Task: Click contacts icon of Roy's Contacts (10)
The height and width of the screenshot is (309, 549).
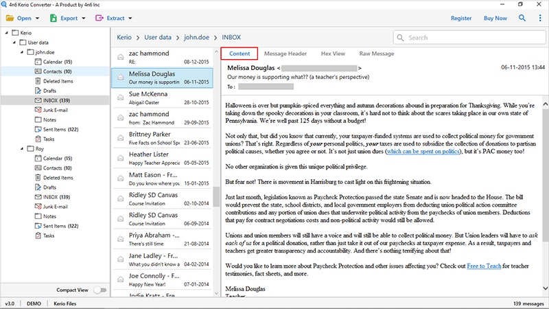Action: (x=38, y=168)
